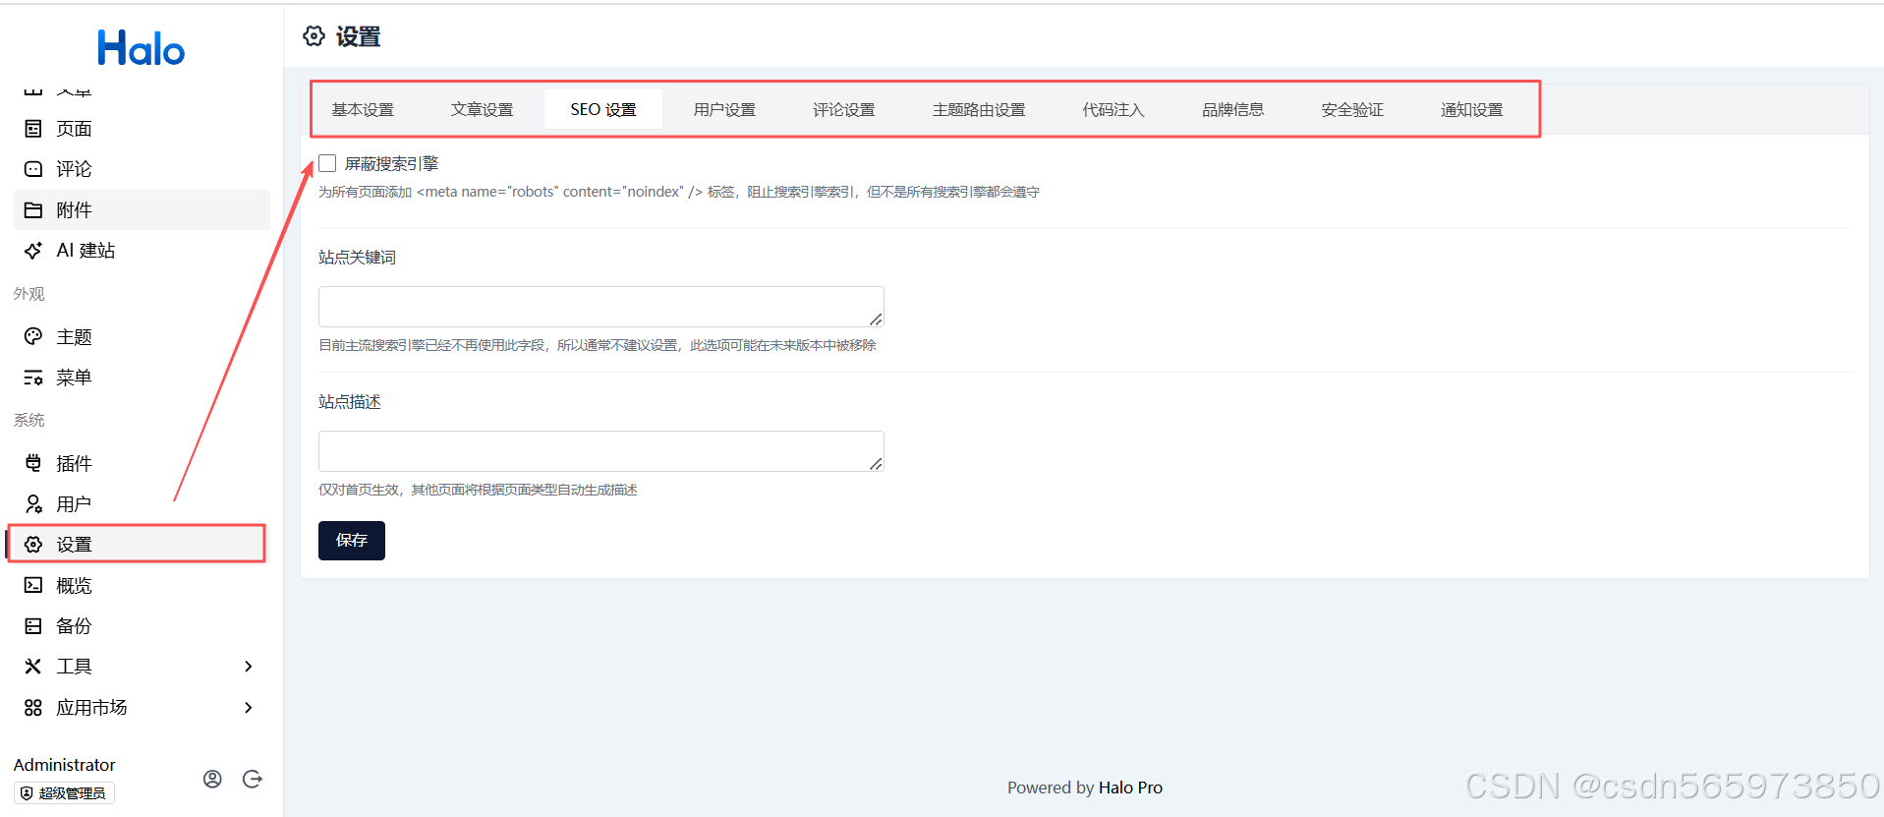Expand the 应用市场 submenu chevron
The width and height of the screenshot is (1884, 817).
pyautogui.click(x=249, y=708)
